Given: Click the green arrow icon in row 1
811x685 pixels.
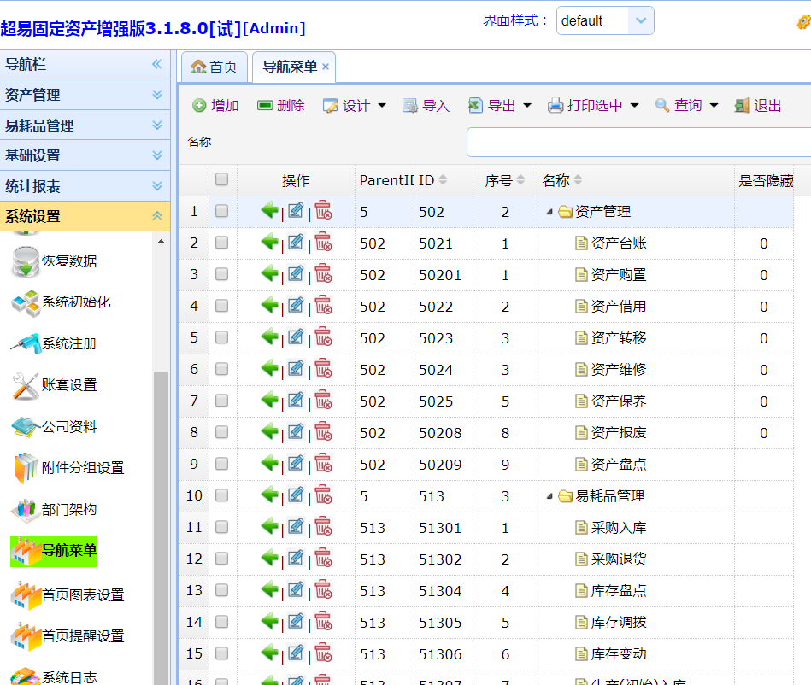Looking at the screenshot, I should (270, 211).
